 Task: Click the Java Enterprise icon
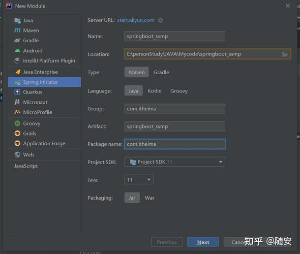point(18,72)
